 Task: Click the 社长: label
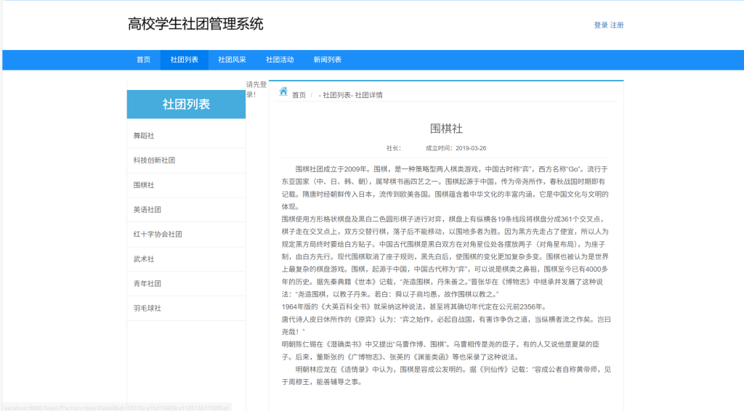(x=393, y=148)
